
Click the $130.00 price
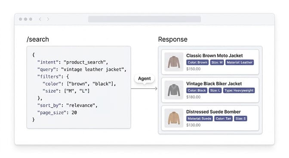(194, 125)
